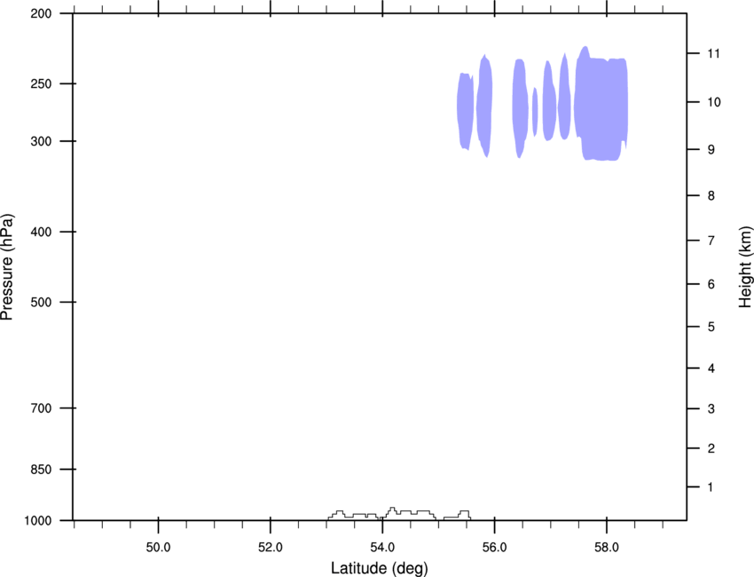Image resolution: width=754 pixels, height=577 pixels.
Task: Pick the 4 km height label
Action: (711, 368)
